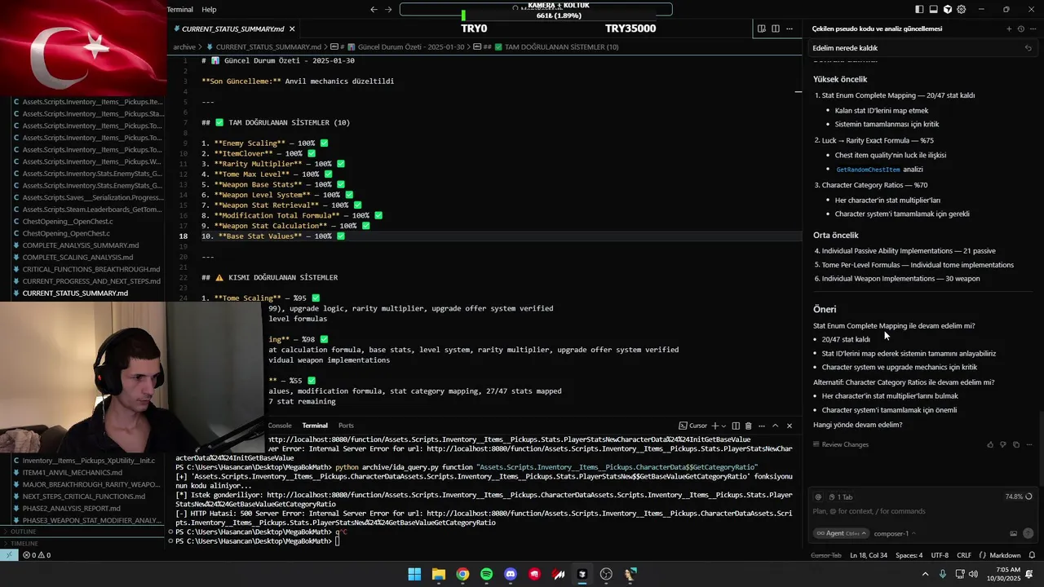Open settings gear in title bar
The height and width of the screenshot is (587, 1044).
[x=961, y=10]
